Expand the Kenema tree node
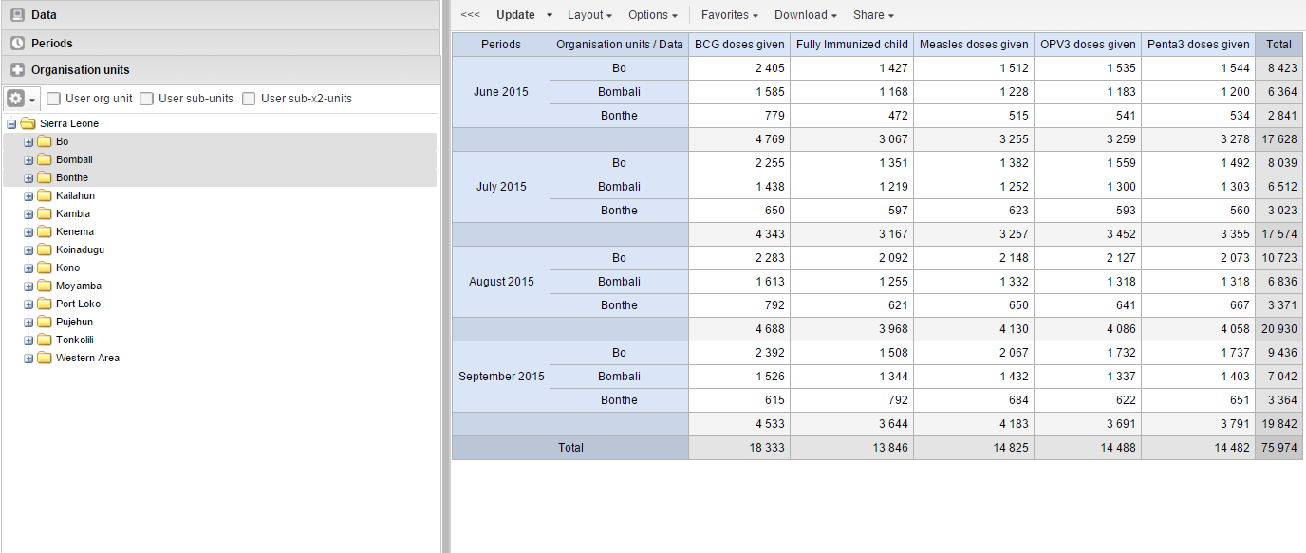This screenshot has width=1306, height=553. coord(28,231)
